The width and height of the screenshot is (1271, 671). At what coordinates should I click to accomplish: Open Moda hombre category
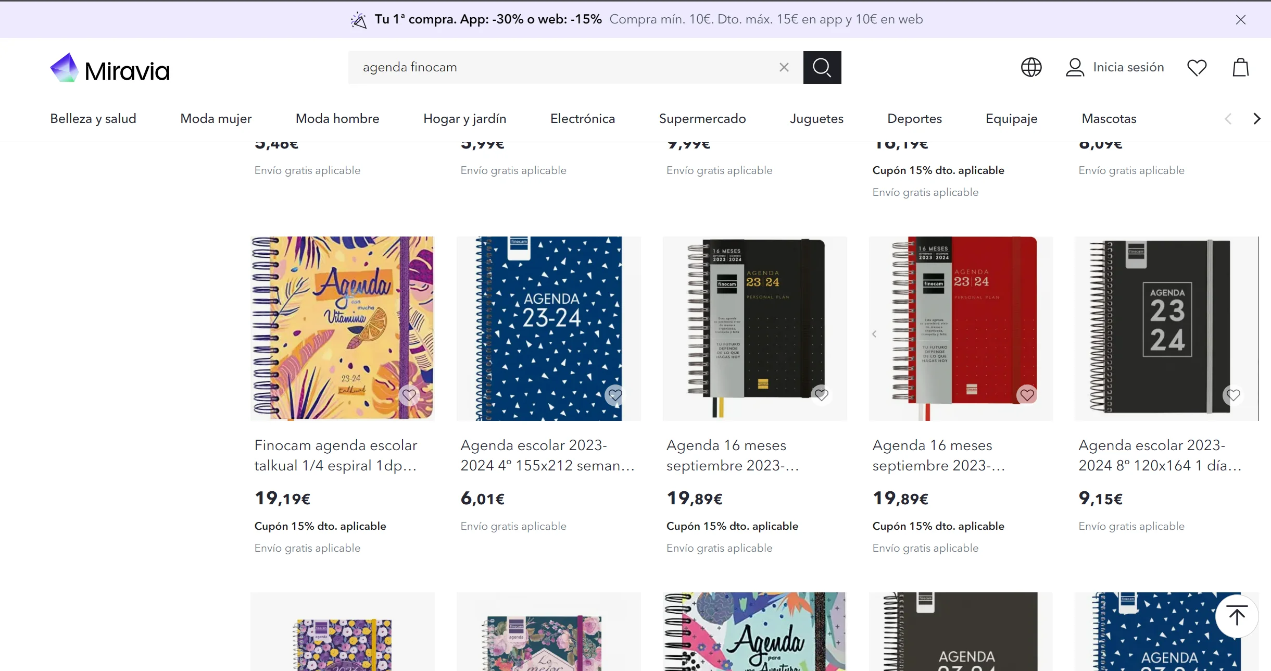tap(337, 119)
